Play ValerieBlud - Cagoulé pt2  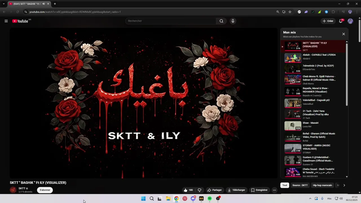[x=313, y=103]
